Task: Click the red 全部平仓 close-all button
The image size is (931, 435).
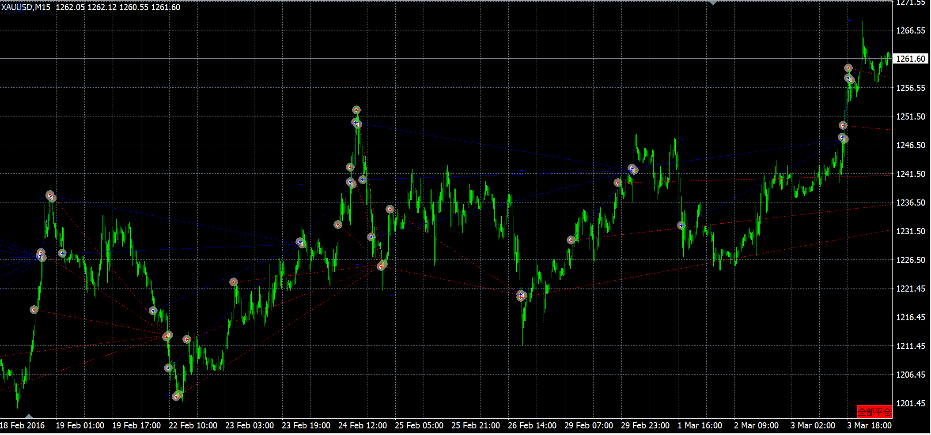Action: (874, 412)
